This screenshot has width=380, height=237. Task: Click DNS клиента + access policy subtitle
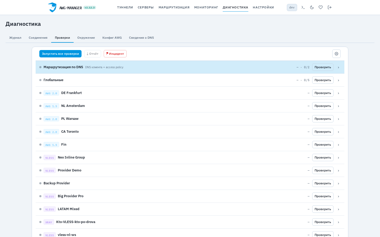coord(104,67)
